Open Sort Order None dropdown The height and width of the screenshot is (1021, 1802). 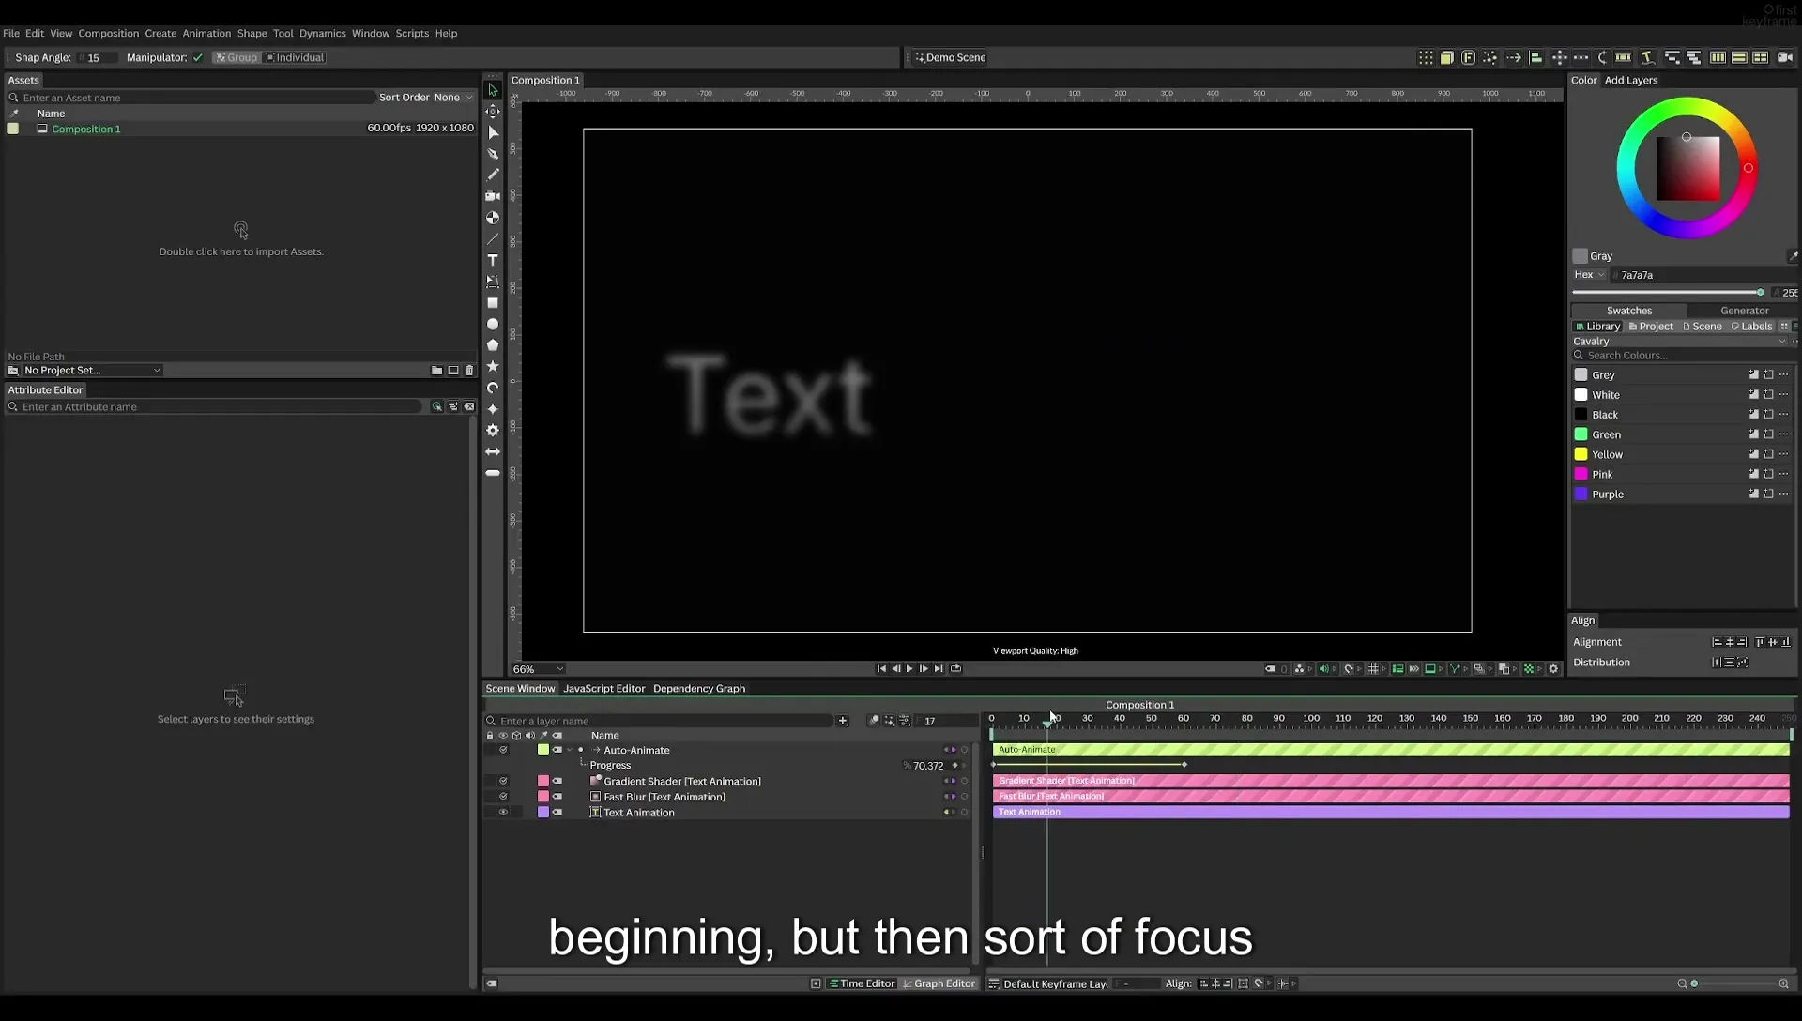point(453,98)
